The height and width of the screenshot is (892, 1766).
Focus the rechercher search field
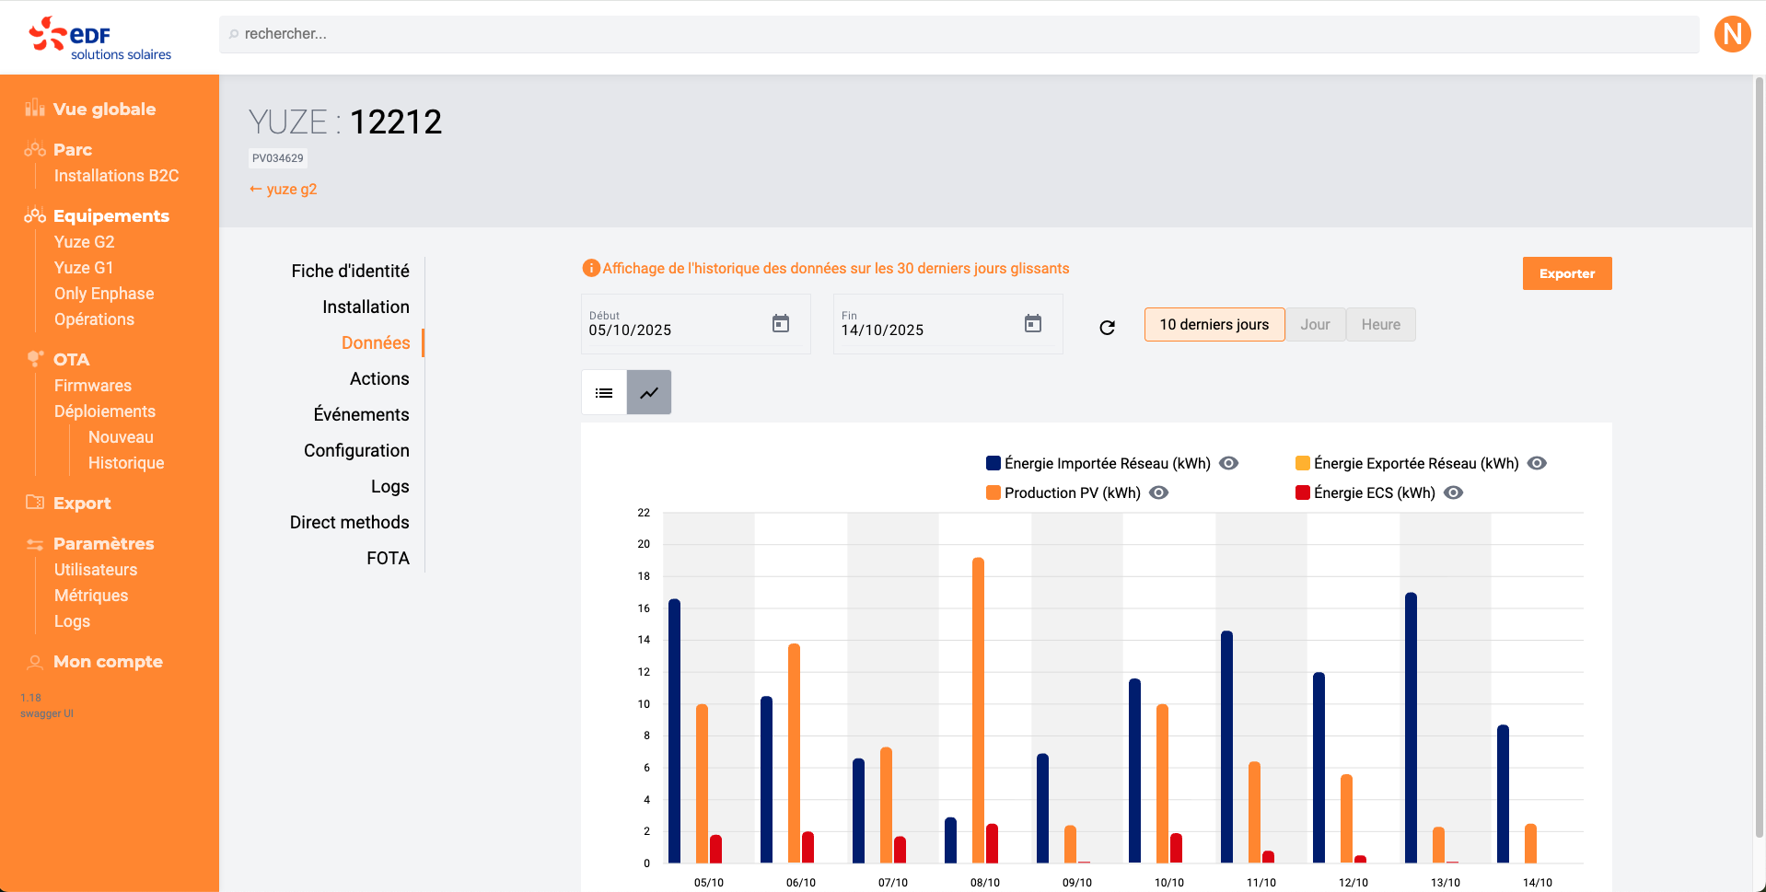pyautogui.click(x=958, y=34)
